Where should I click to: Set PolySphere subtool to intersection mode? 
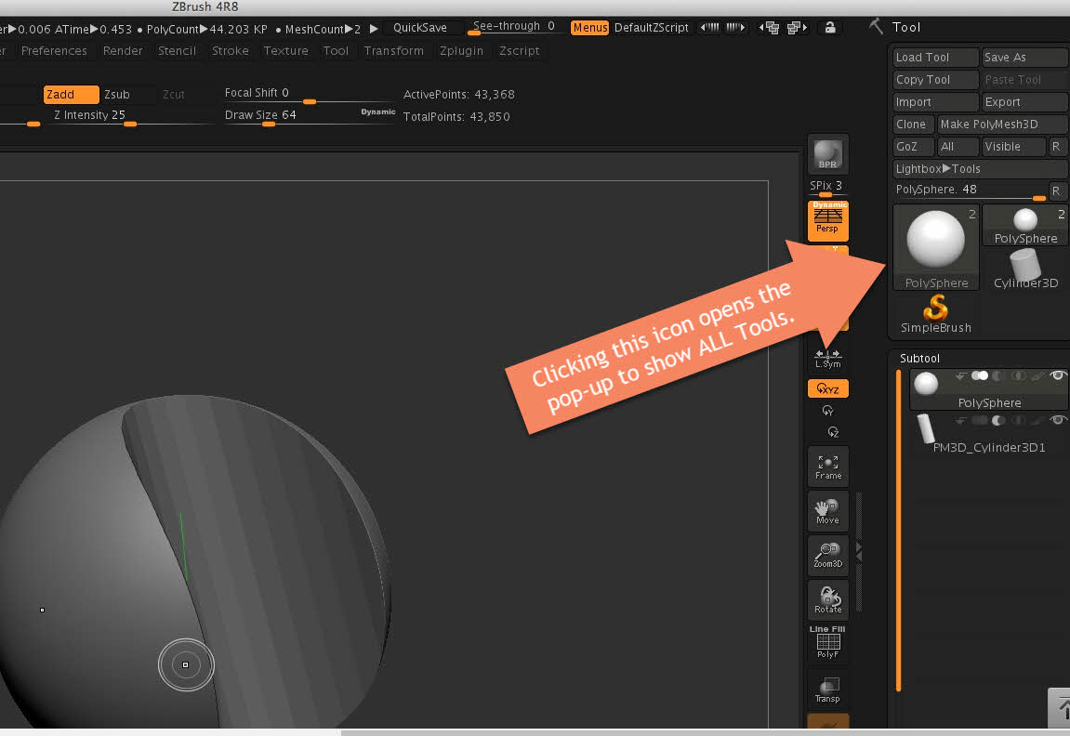point(1019,375)
